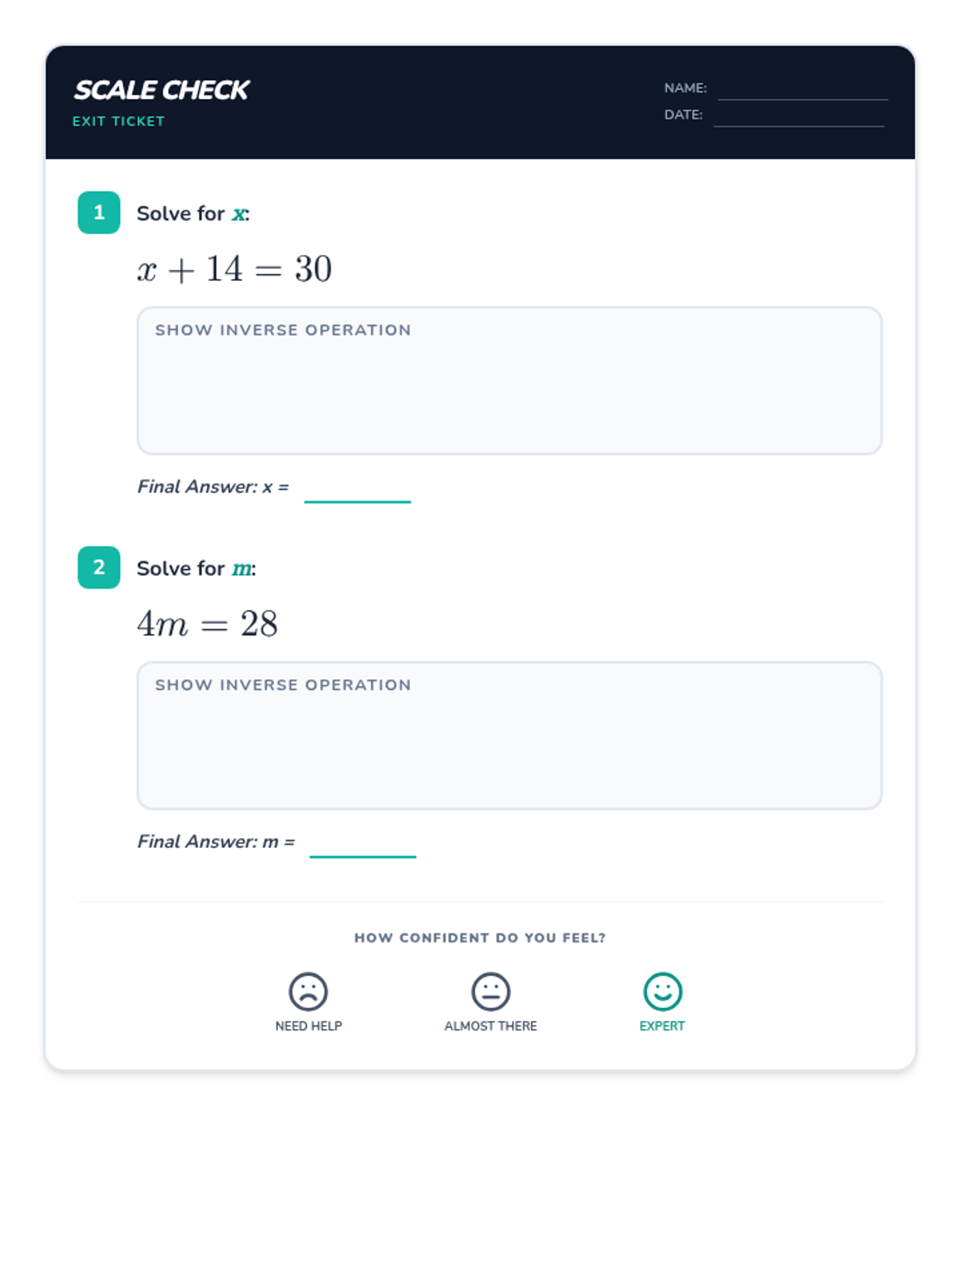Click 'How confident do you feel?' heading
960x1281 pixels.
click(x=480, y=938)
